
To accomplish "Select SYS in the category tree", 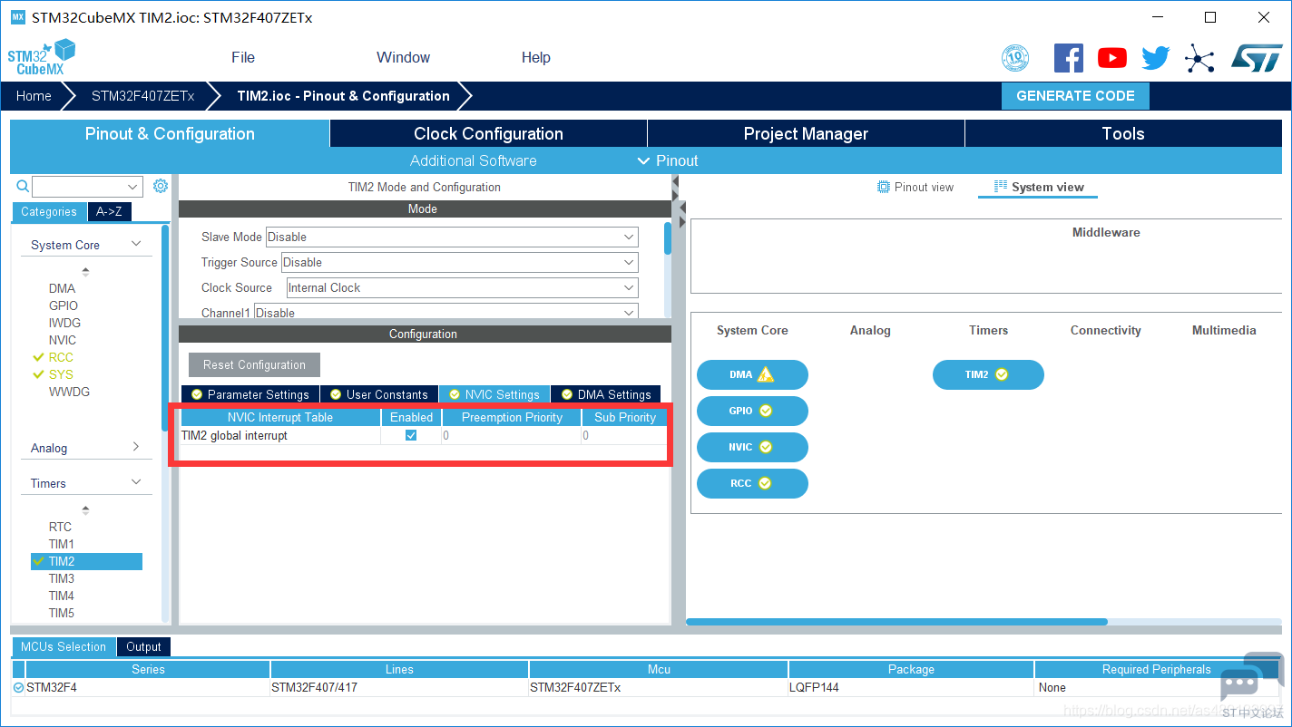I will coord(61,374).
